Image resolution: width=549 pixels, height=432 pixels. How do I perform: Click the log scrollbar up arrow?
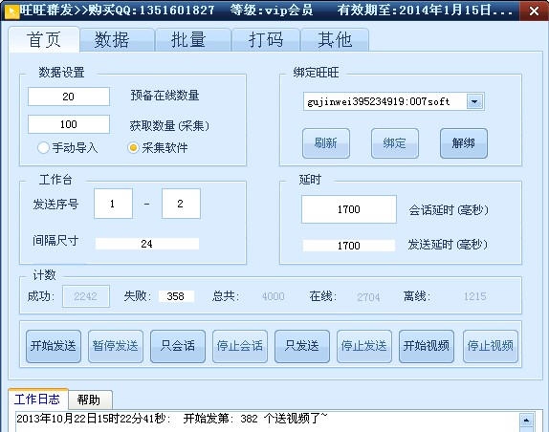coord(526,420)
